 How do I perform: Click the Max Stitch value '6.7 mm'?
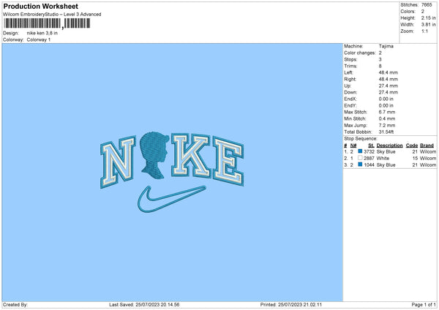387,112
